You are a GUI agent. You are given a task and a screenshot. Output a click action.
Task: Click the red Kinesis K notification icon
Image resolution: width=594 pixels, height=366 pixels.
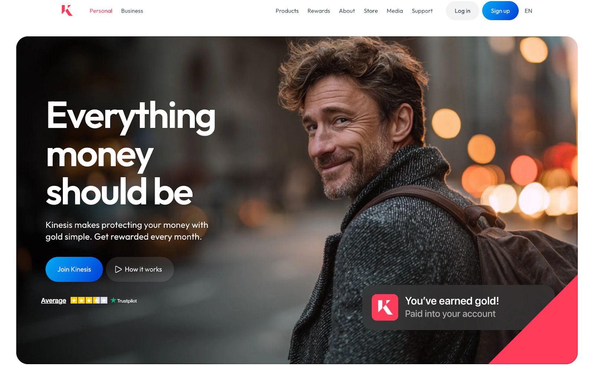coord(385,307)
